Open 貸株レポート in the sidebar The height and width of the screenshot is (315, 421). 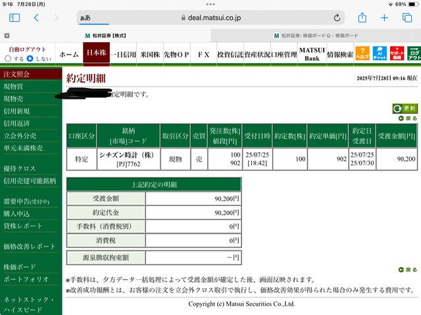tap(23, 226)
